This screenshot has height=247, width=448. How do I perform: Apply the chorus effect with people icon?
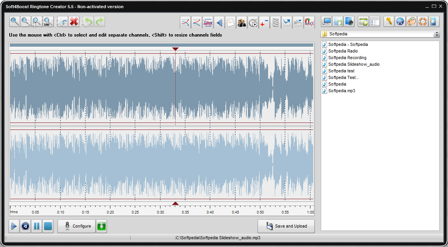[242, 22]
